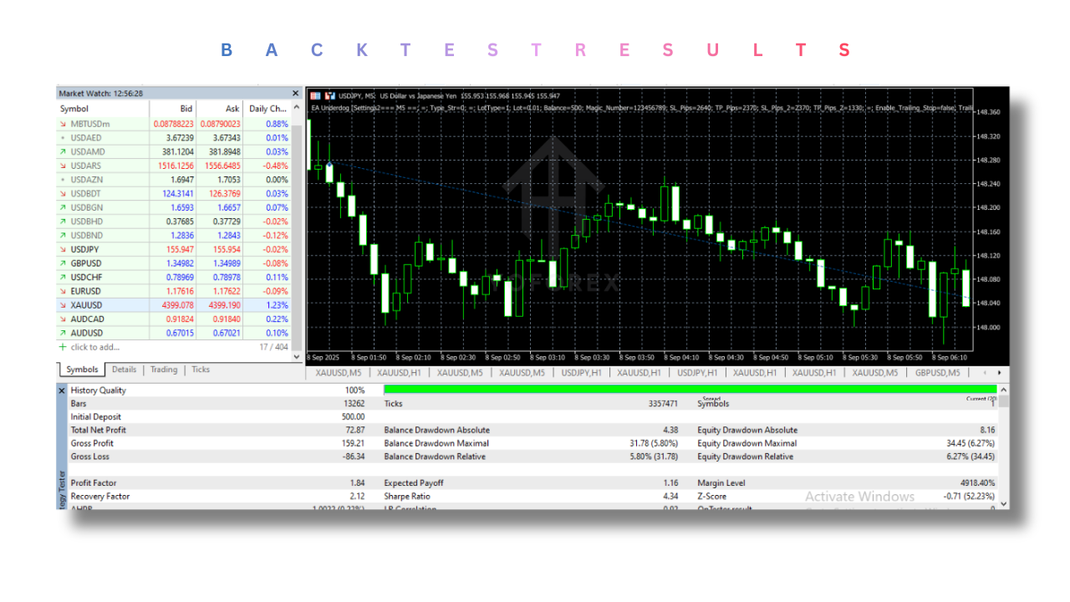Open the Trading tab in Market Watch
Image resolution: width=1070 pixels, height=602 pixels.
(x=163, y=369)
